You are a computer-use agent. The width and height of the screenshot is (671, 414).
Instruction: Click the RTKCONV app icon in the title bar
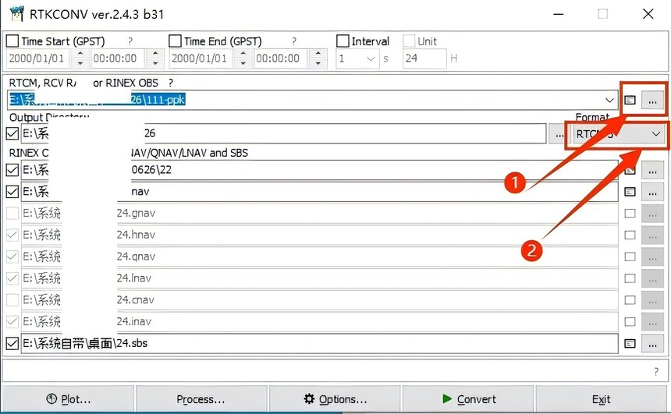pyautogui.click(x=16, y=14)
